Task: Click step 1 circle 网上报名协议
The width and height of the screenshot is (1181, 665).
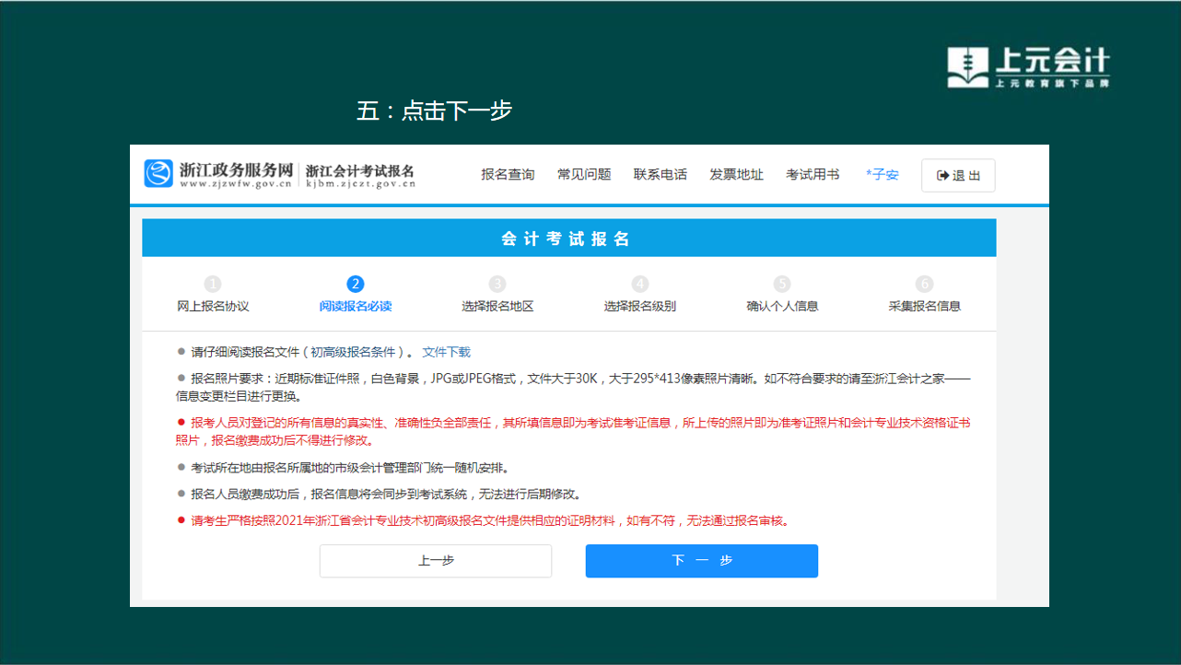Action: (213, 284)
